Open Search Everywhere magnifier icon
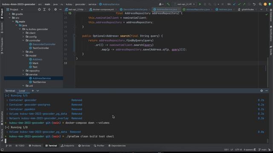Viewport: 273px width, 153px height. 260,4
